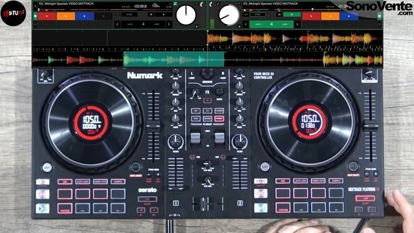Click the deck 2 track title text

pyautogui.click(x=270, y=4)
